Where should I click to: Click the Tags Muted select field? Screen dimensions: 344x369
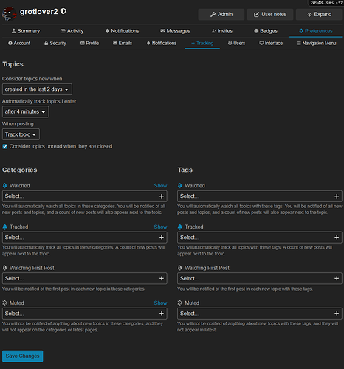point(260,314)
